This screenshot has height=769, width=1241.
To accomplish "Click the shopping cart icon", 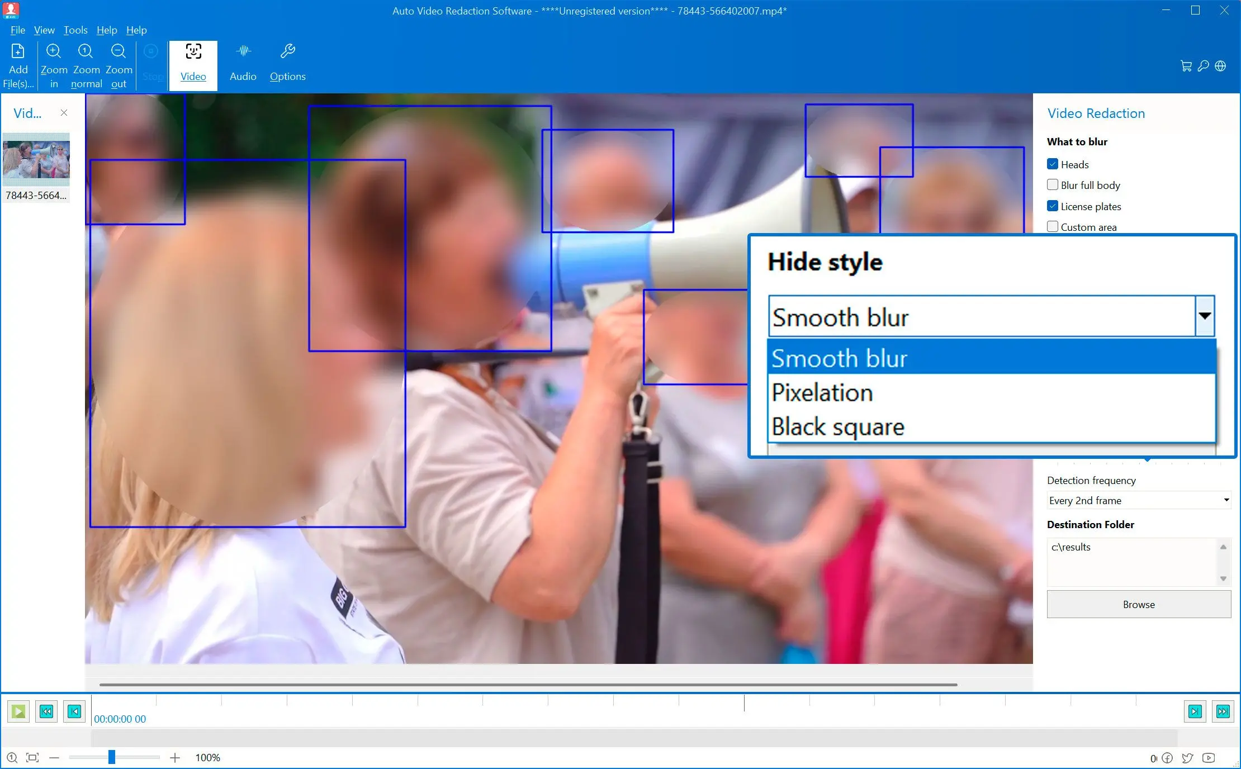I will pyautogui.click(x=1186, y=66).
